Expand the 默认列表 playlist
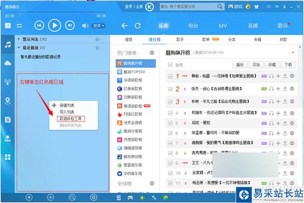This screenshot has height=203, width=304. coord(19,39)
